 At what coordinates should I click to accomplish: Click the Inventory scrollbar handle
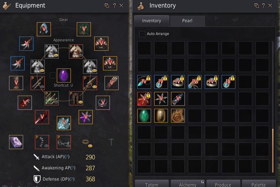point(273,150)
